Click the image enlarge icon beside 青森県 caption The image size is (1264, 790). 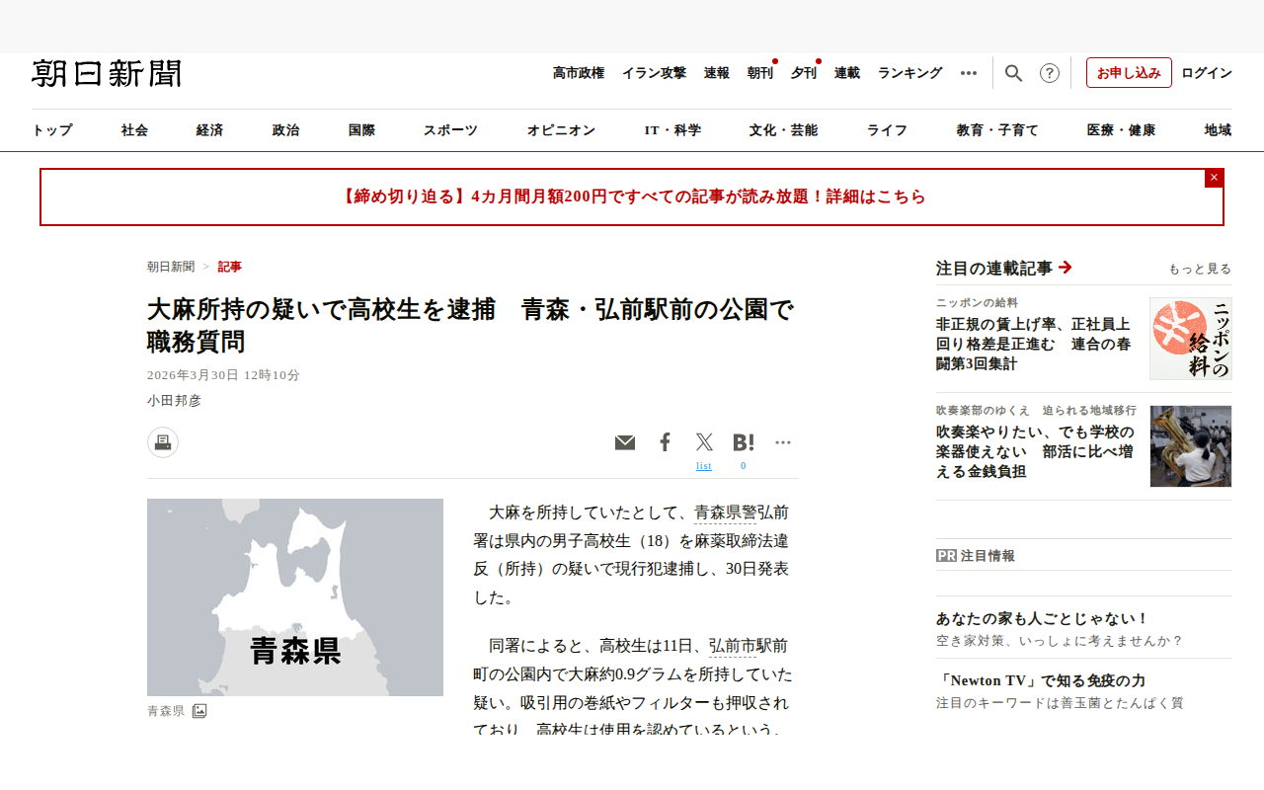tap(199, 711)
